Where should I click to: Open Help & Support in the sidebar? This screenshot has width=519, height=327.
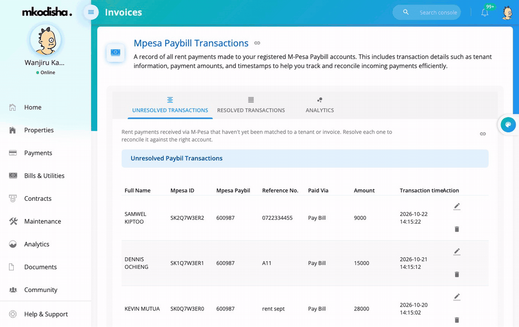[x=45, y=314]
